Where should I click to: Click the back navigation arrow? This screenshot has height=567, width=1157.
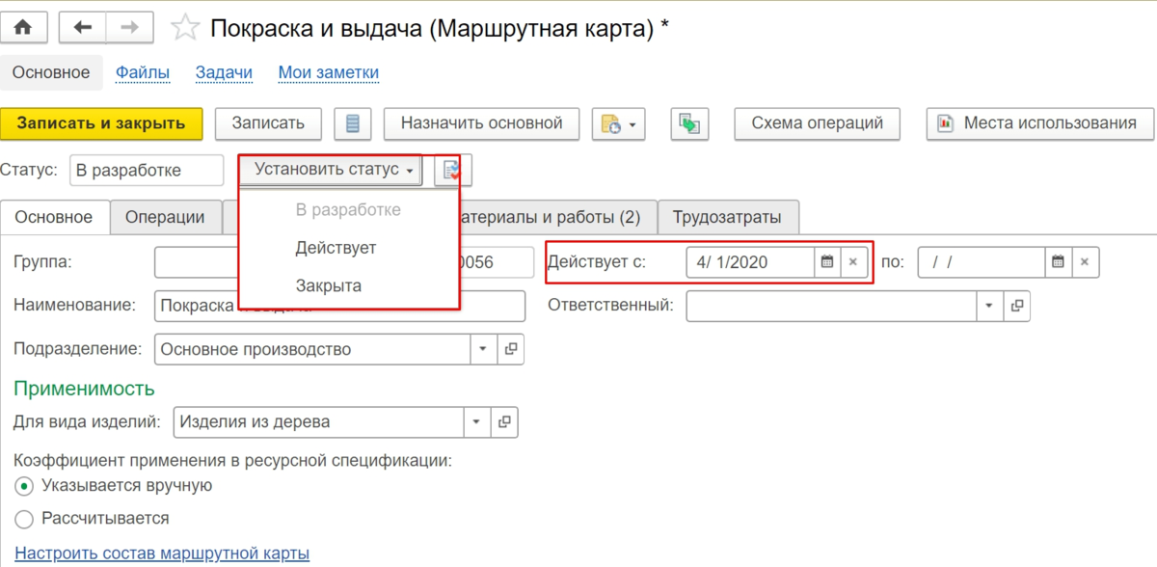82,27
